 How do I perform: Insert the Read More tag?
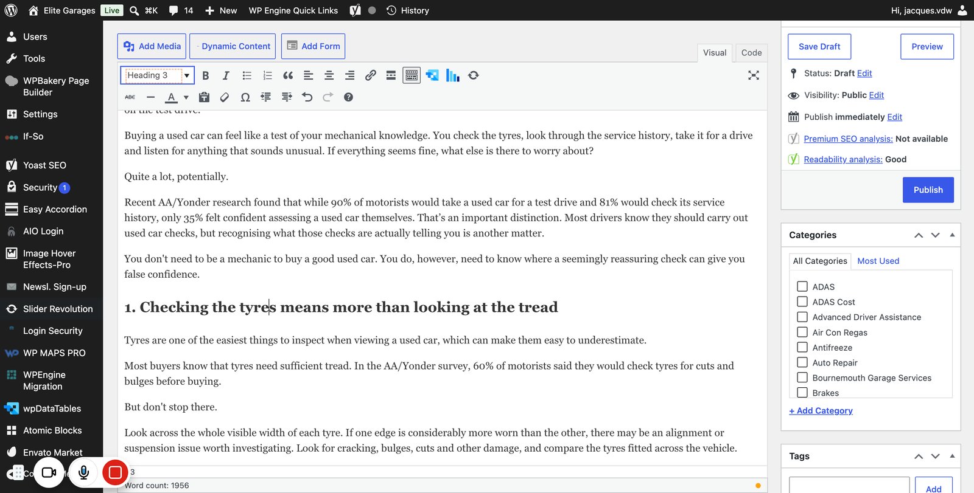click(391, 75)
